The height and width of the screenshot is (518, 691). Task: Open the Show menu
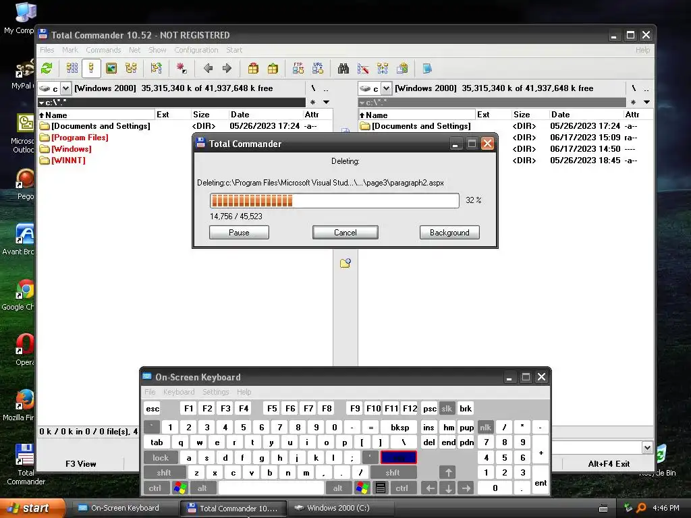pos(157,50)
